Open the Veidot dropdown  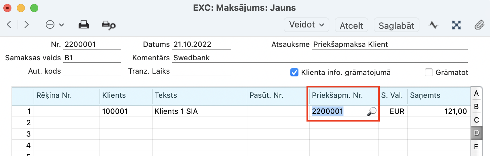click(307, 25)
